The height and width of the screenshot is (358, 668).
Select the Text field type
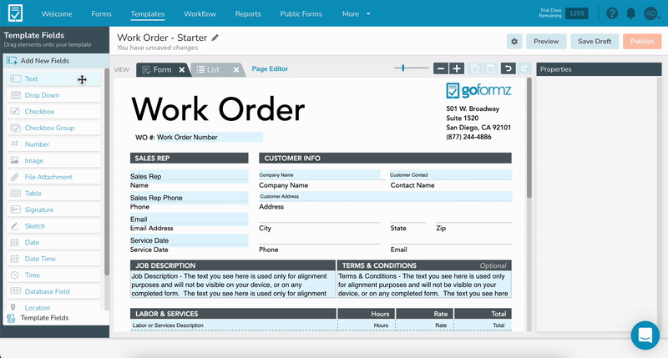(x=53, y=78)
